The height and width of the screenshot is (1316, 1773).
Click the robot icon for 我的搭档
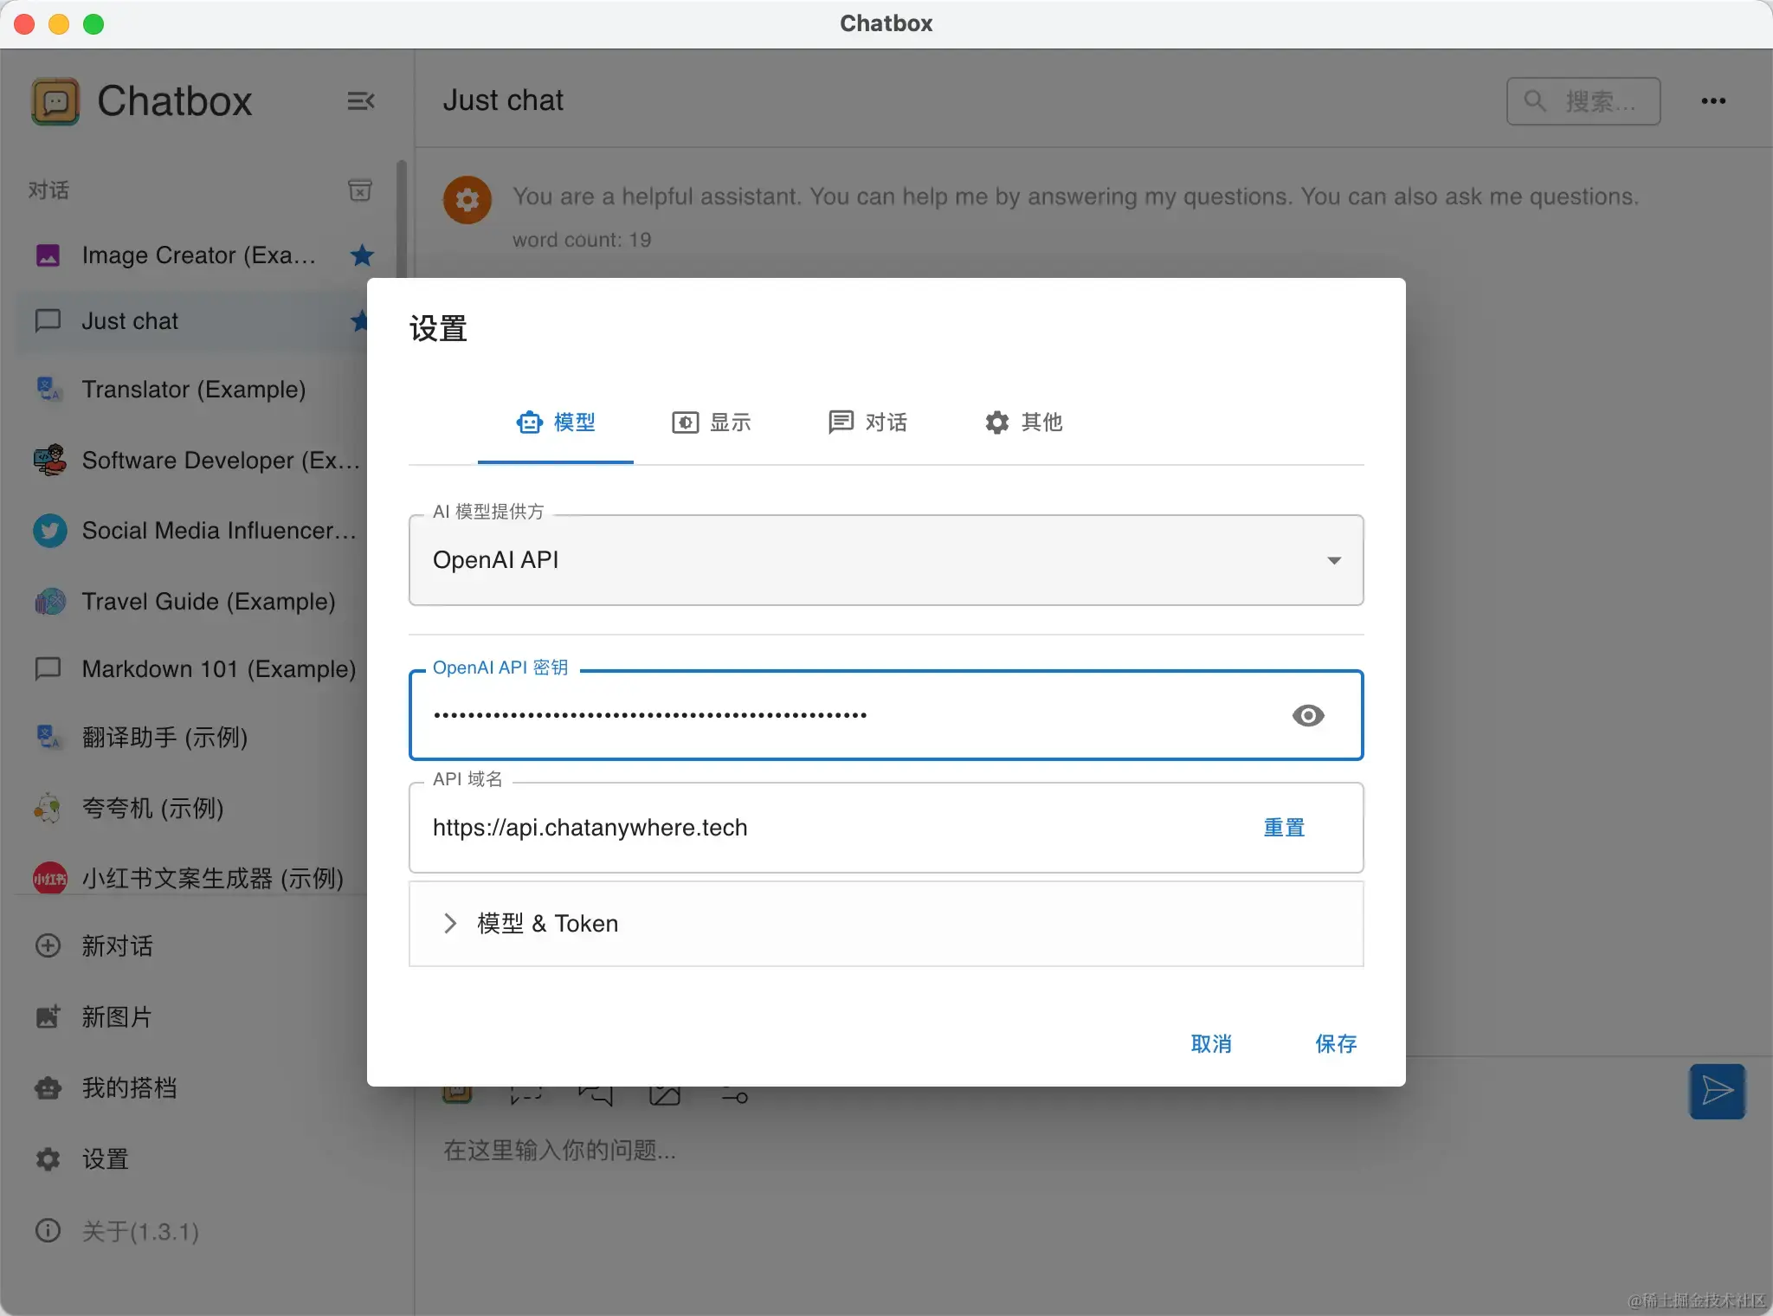[x=48, y=1087]
